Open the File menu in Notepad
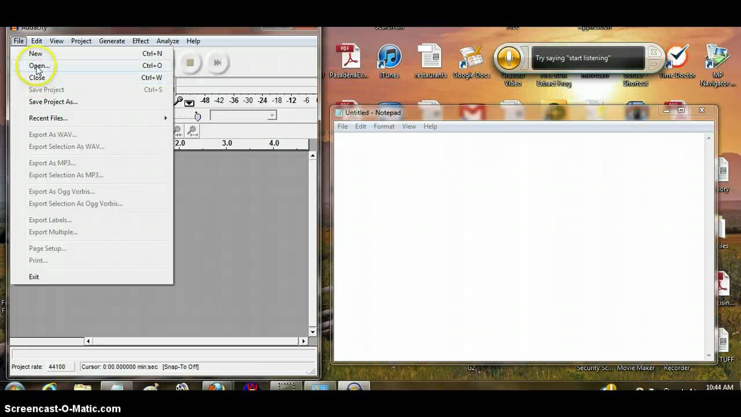 [x=343, y=126]
